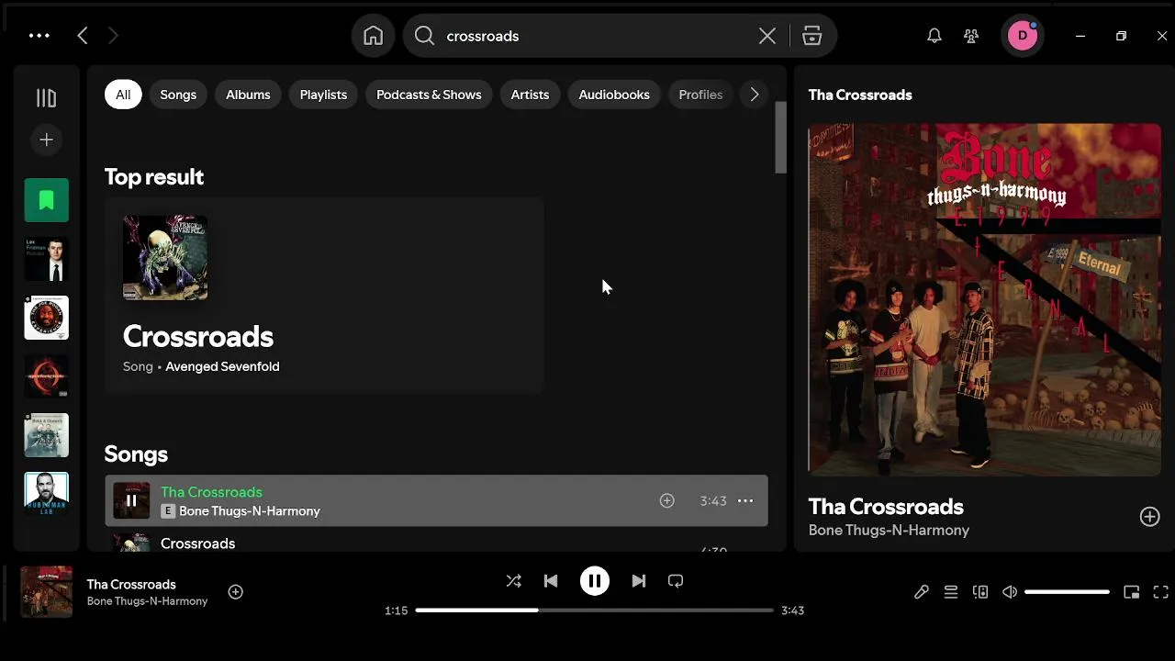The width and height of the screenshot is (1175, 661).
Task: Adjust the volume slider
Action: pyautogui.click(x=1067, y=592)
